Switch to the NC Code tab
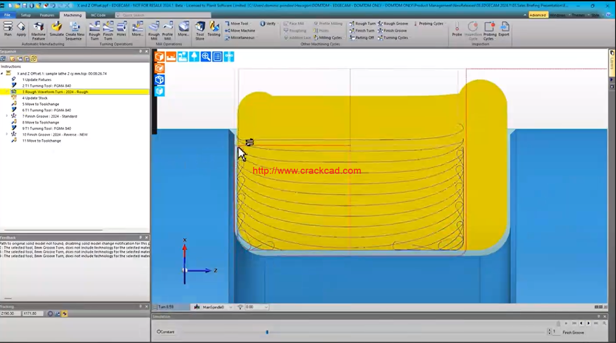616x343 pixels. pos(98,15)
